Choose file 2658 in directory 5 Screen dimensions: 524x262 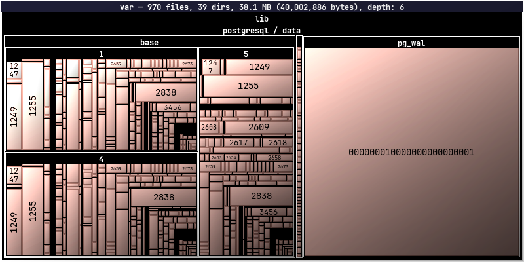click(x=274, y=157)
